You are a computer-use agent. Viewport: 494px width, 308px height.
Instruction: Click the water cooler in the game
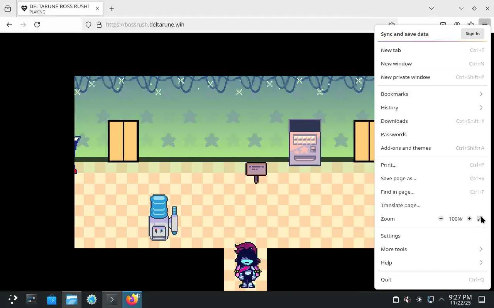[163, 218]
